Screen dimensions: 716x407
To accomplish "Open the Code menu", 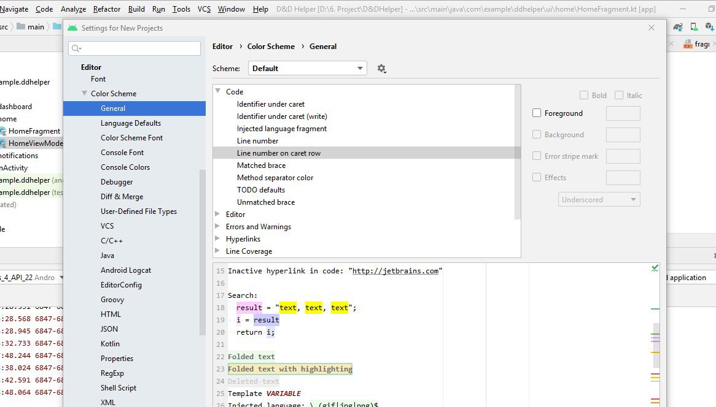I will click(44, 9).
